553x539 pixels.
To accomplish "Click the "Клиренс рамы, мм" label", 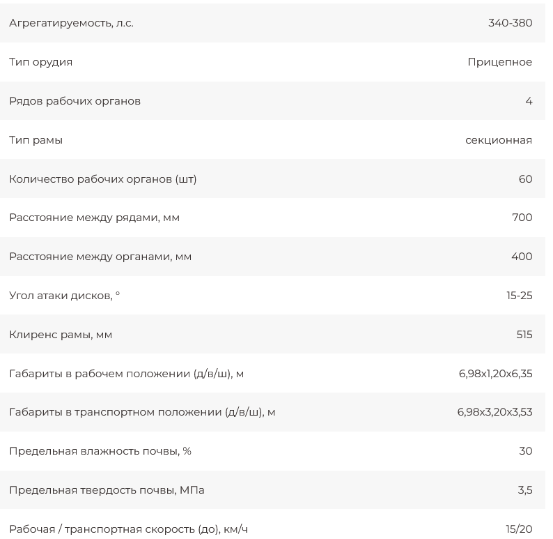I will tap(61, 335).
